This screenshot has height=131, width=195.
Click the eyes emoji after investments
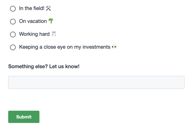(114, 47)
